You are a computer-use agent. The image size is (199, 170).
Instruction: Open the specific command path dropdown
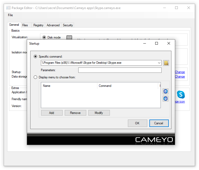(x=159, y=63)
